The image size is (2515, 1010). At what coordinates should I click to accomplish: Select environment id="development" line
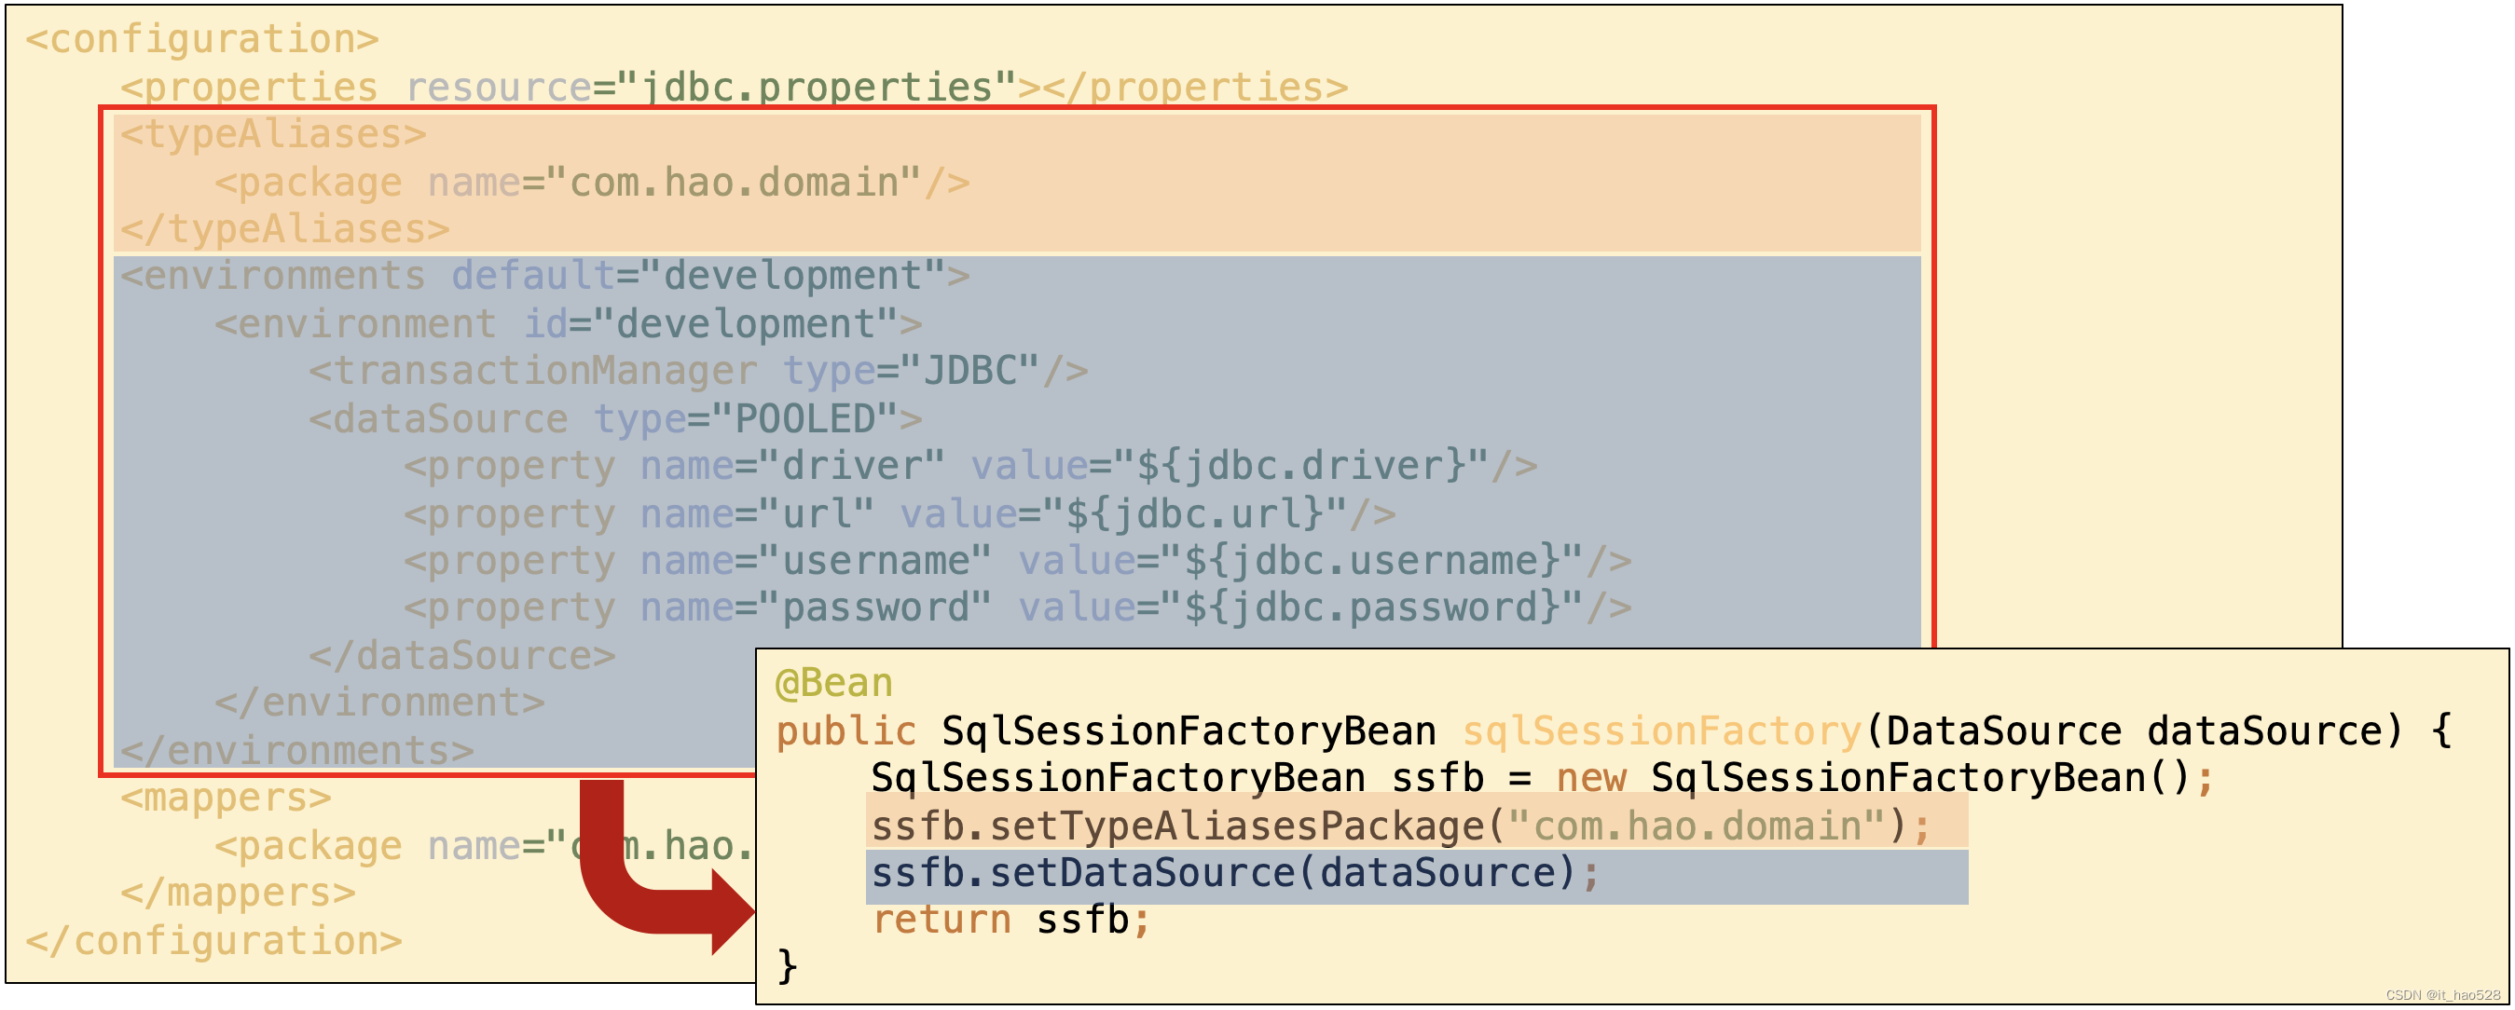pyautogui.click(x=569, y=324)
